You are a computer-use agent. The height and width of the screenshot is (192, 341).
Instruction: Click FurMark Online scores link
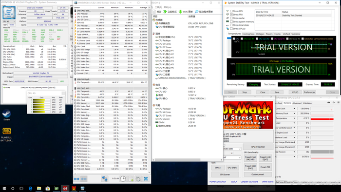click(x=268, y=182)
